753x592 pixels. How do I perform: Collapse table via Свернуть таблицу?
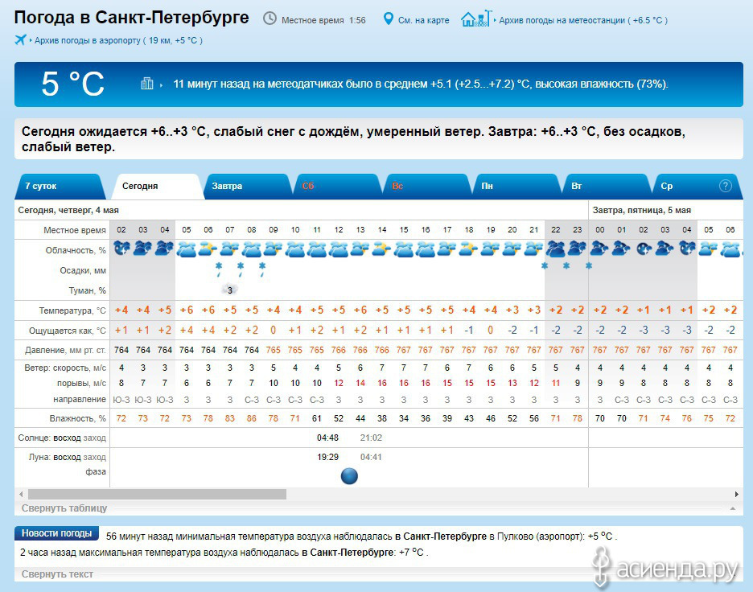pyautogui.click(x=64, y=508)
